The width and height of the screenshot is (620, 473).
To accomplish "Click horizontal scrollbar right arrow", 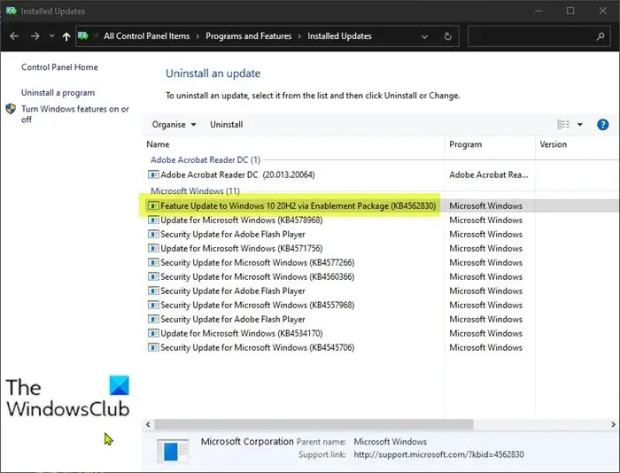I will point(613,424).
